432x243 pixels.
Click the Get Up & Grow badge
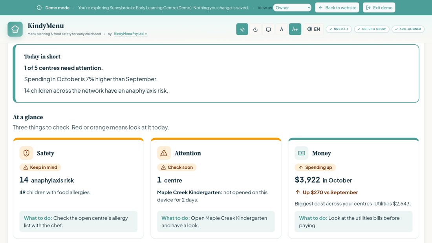click(x=372, y=29)
